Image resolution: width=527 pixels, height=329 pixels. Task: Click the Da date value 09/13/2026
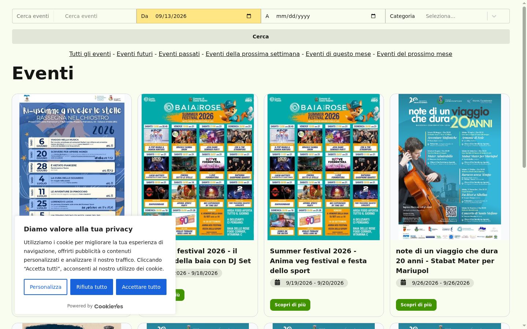171,16
